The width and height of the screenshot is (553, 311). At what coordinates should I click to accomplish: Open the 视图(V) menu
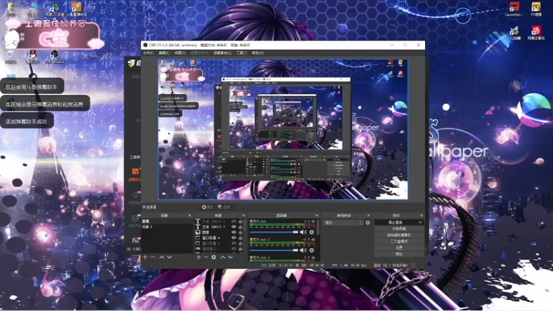click(180, 53)
